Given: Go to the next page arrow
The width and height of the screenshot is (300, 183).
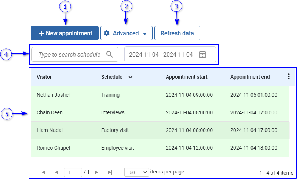Looking at the screenshot, I should click(97, 172).
